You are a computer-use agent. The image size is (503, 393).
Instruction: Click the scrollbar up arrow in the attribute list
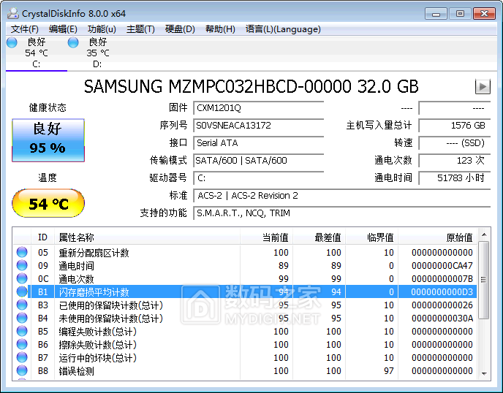click(484, 234)
